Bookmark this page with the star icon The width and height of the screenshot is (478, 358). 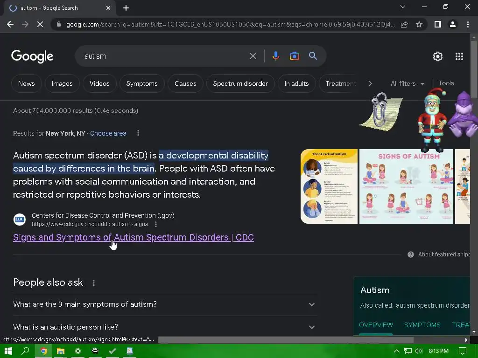pyautogui.click(x=419, y=24)
